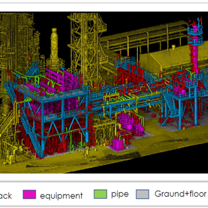
Task: Select the "pipe" legend label
Action: [120, 194]
